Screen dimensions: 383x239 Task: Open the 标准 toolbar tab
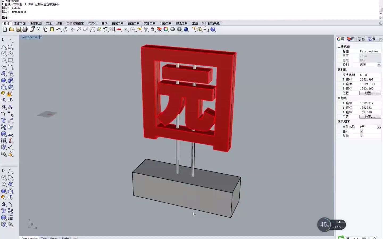(x=6, y=23)
